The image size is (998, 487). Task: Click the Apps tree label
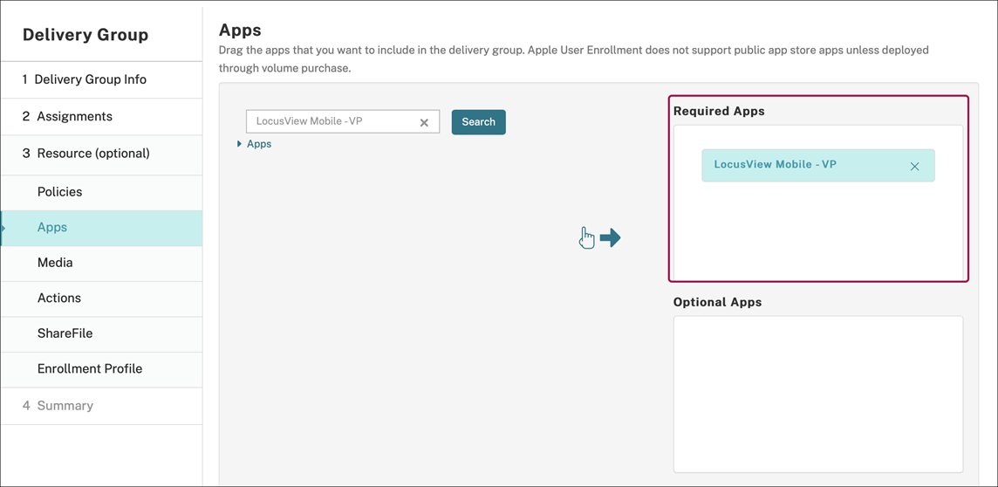pyautogui.click(x=259, y=144)
